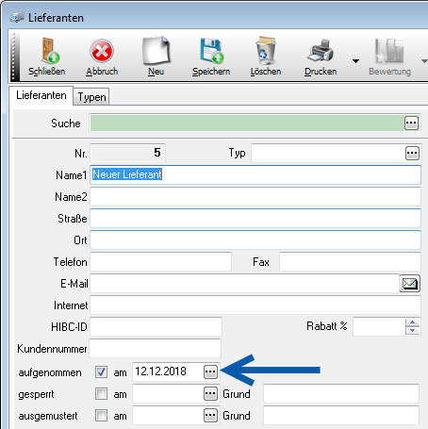
Task: Click the Schließen door icon
Action: [x=50, y=50]
